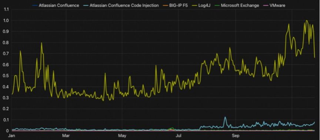Click the Log4J peak reaching 1.0
The image size is (320, 140).
[307, 21]
